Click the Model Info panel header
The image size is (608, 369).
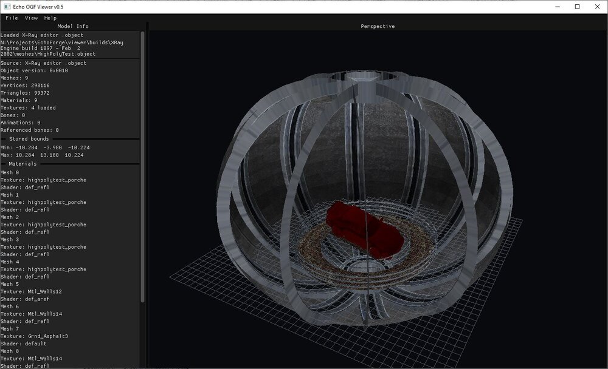pyautogui.click(x=73, y=26)
